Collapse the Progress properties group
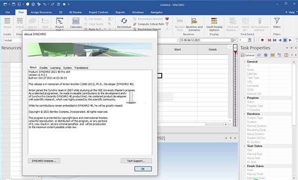The width and height of the screenshot is (298, 180). point(245,98)
